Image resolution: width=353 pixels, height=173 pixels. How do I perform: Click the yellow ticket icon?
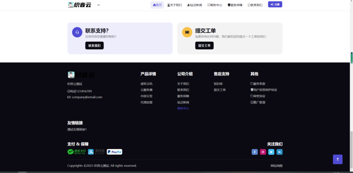point(187,32)
